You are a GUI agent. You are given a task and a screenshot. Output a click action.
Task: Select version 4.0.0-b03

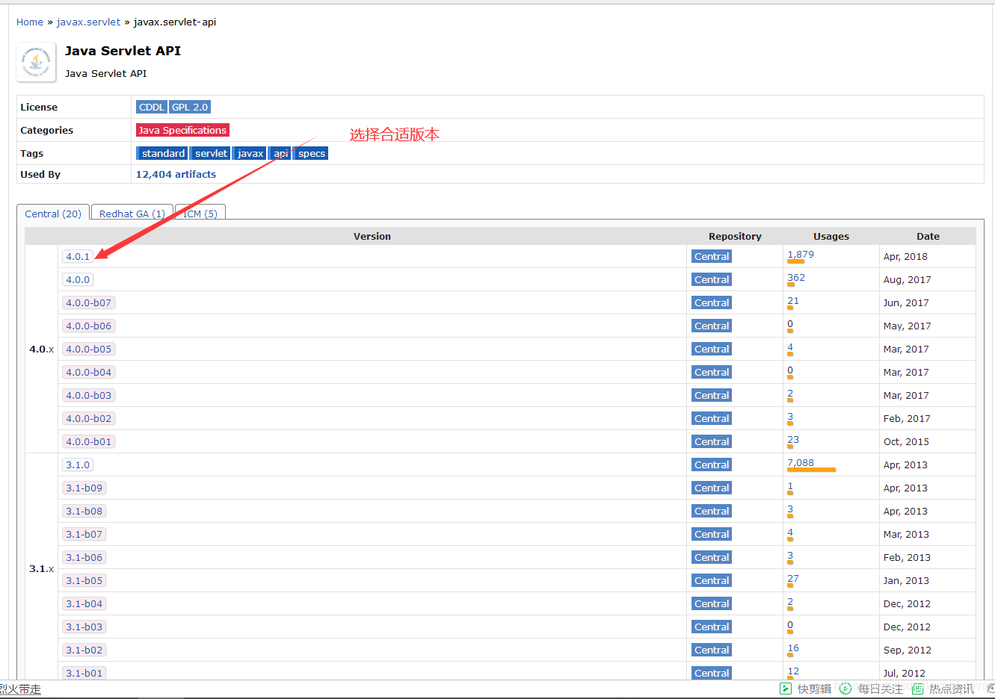88,395
